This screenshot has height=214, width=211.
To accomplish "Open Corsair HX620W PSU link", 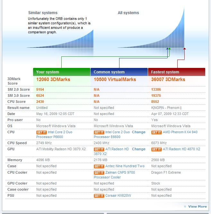I will 118,195.
